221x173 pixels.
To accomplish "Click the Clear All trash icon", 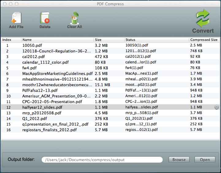I will click(74, 18).
